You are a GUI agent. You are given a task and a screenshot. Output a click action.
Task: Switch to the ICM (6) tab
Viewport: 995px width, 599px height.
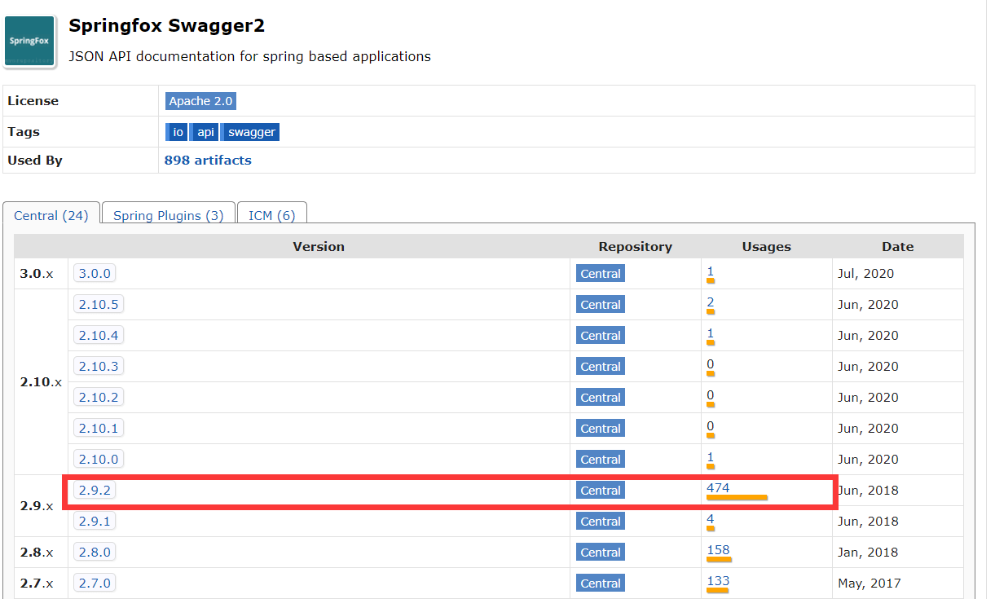click(x=272, y=215)
